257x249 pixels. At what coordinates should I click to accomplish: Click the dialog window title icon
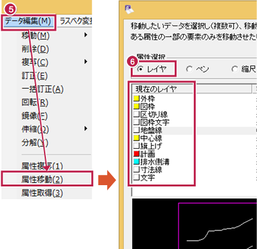[x=129, y=10]
